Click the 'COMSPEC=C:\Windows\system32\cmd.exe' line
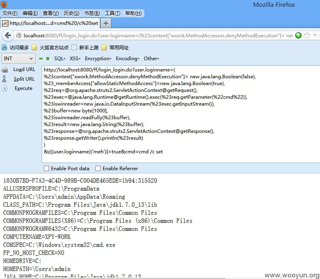Image resolution: width=320 pixels, height=279 pixels. 59,245
